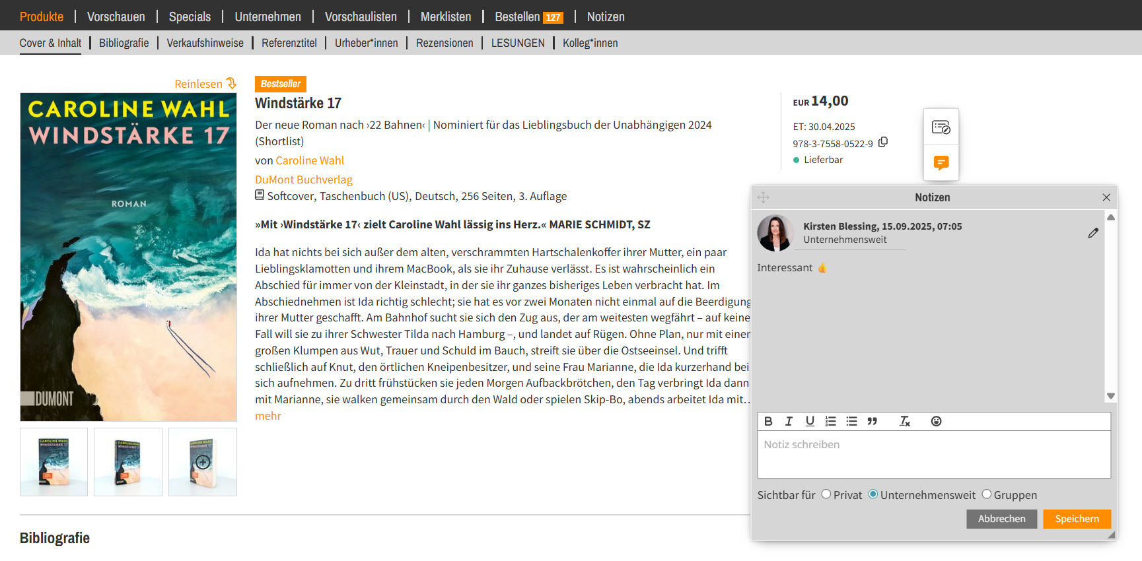
Task: Select the first book thumbnail
Action: point(54,462)
